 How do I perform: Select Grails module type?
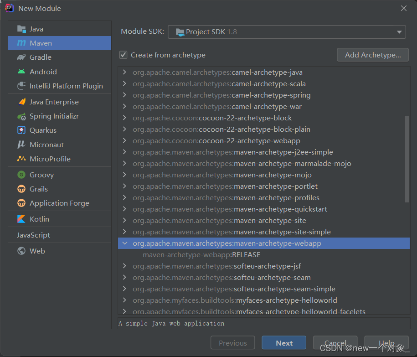point(60,189)
